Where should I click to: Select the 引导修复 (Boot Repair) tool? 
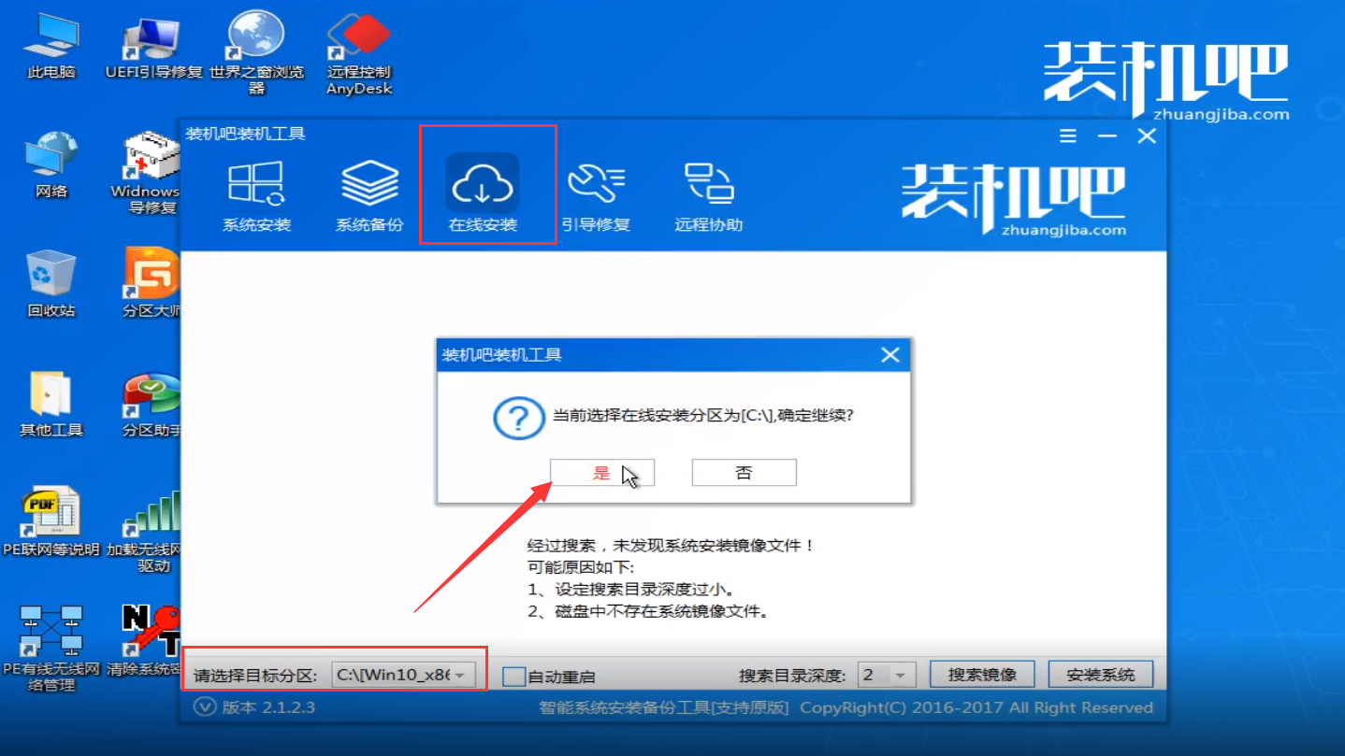(x=598, y=193)
